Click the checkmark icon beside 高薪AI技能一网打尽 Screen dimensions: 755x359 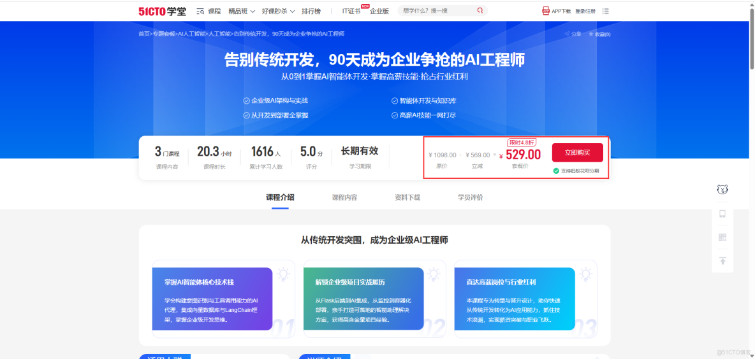coord(395,115)
